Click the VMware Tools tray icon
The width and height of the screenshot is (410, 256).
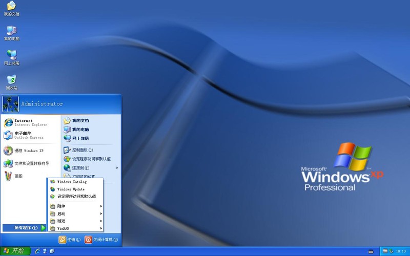(385, 251)
